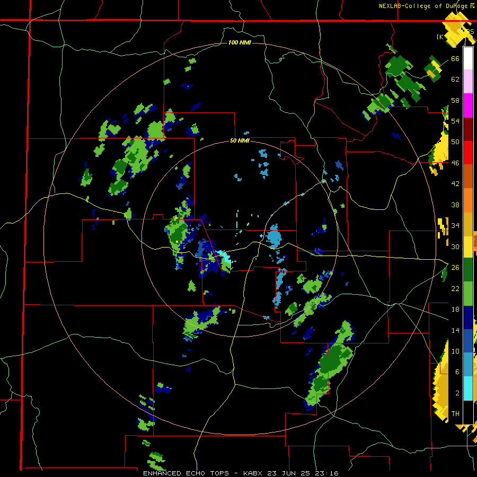Select the dark red legend swatch
This screenshot has height=477, width=477.
pos(468,129)
